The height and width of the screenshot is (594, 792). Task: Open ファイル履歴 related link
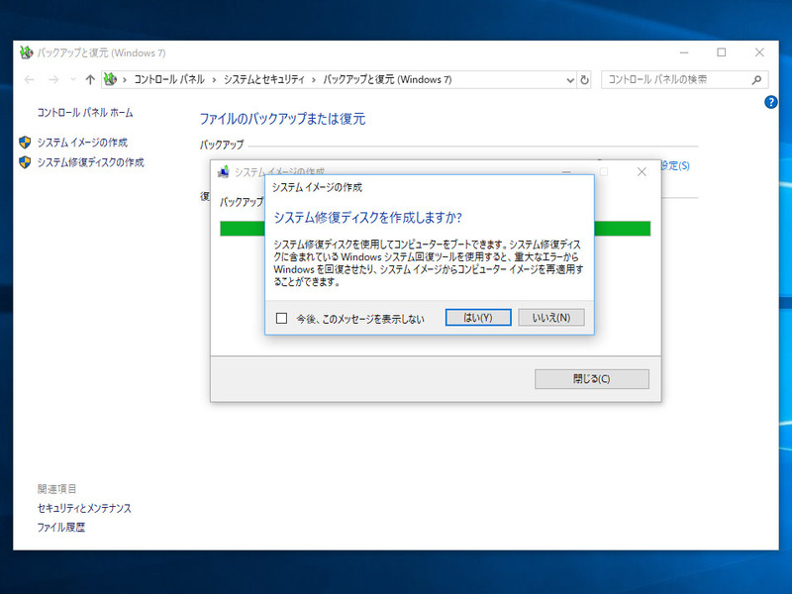(x=61, y=528)
